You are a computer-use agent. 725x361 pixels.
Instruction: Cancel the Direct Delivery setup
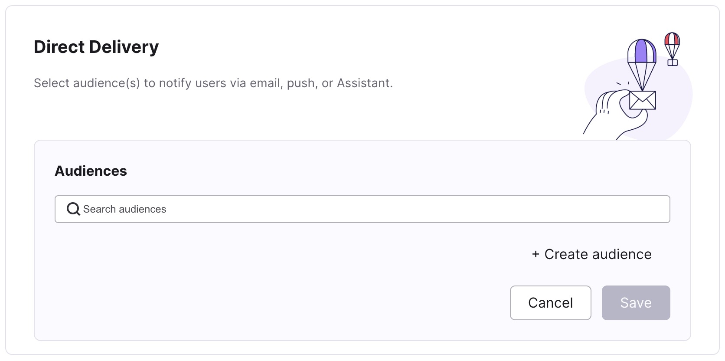[x=551, y=303]
